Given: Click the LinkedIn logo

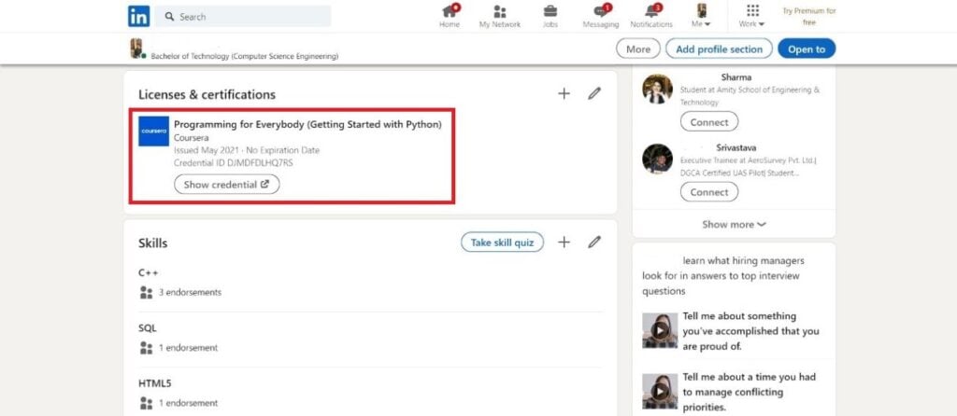Looking at the screenshot, I should [138, 17].
